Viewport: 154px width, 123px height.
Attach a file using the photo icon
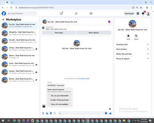coord(47,113)
